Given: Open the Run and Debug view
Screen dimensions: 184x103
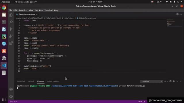Looking at the screenshot, I should coord(11,36).
